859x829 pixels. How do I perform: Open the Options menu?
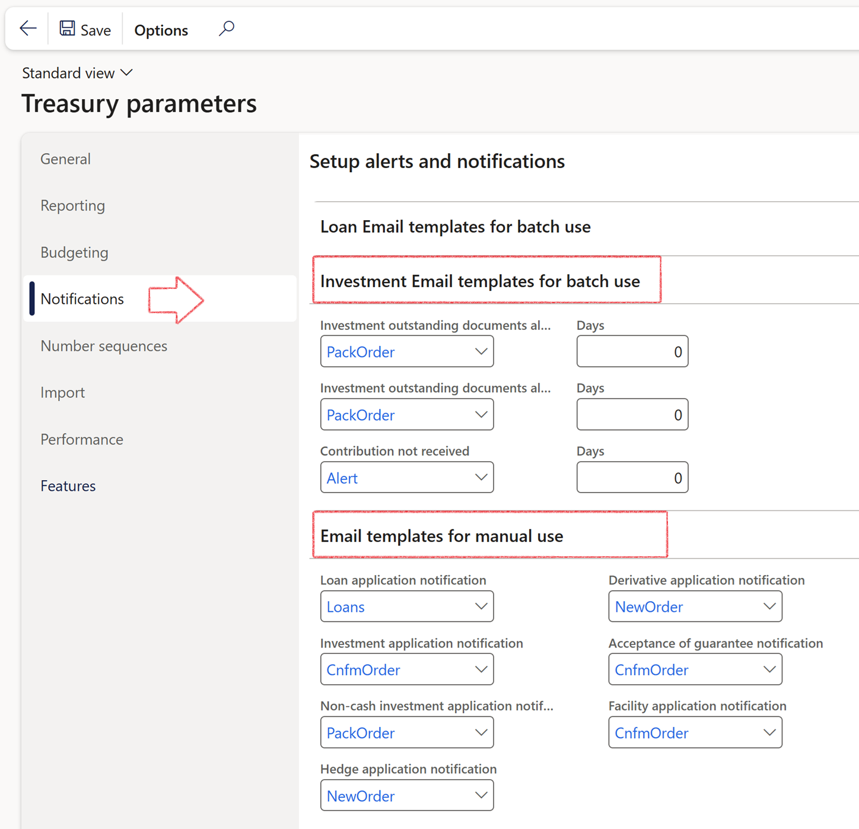point(161,30)
